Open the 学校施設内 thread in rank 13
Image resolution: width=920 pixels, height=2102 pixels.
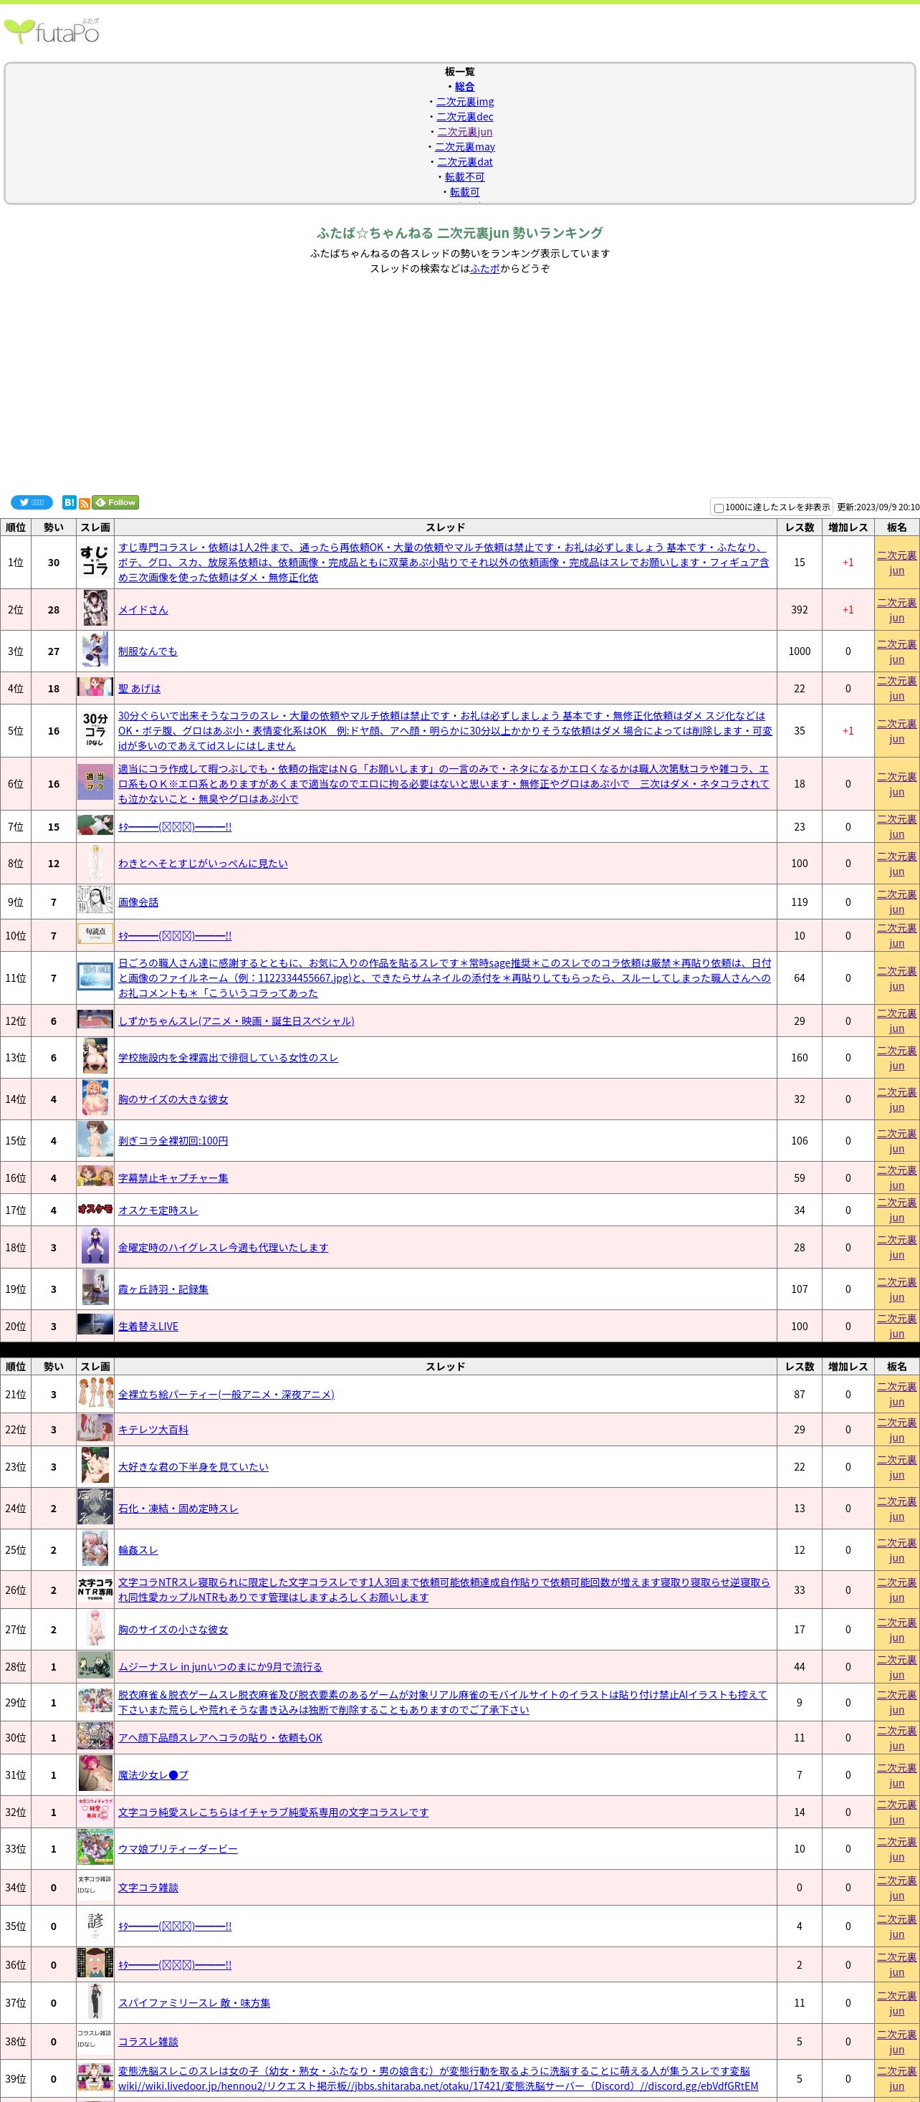pos(229,1058)
